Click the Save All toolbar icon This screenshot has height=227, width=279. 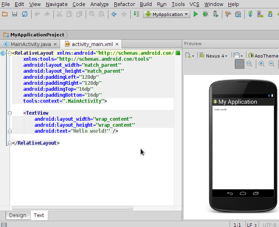point(15,14)
